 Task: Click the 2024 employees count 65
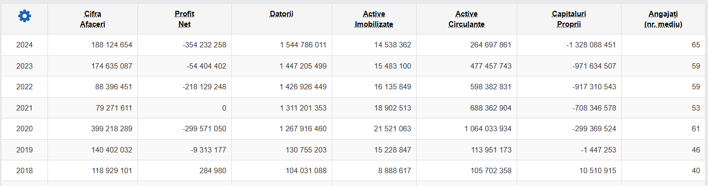click(x=696, y=45)
